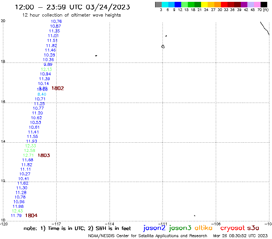This screenshot has width=272, height=239.
Task: Select the 11.41 wave height reading
Action: pos(33,132)
